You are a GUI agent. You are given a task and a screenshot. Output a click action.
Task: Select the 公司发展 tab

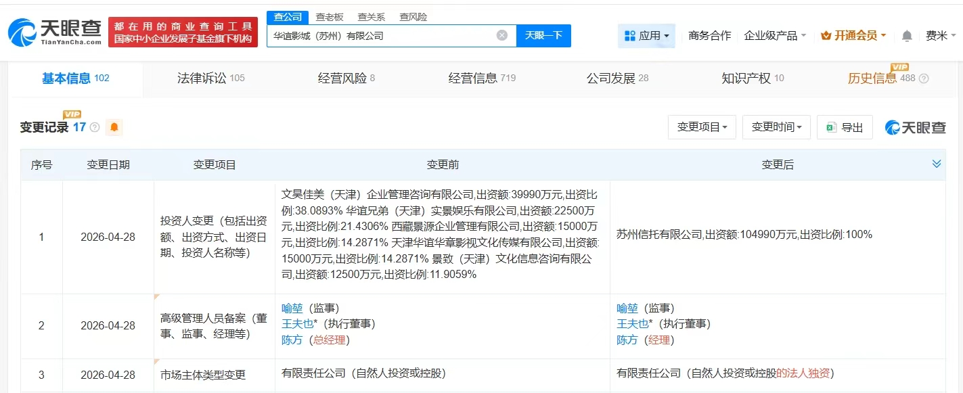(x=617, y=78)
